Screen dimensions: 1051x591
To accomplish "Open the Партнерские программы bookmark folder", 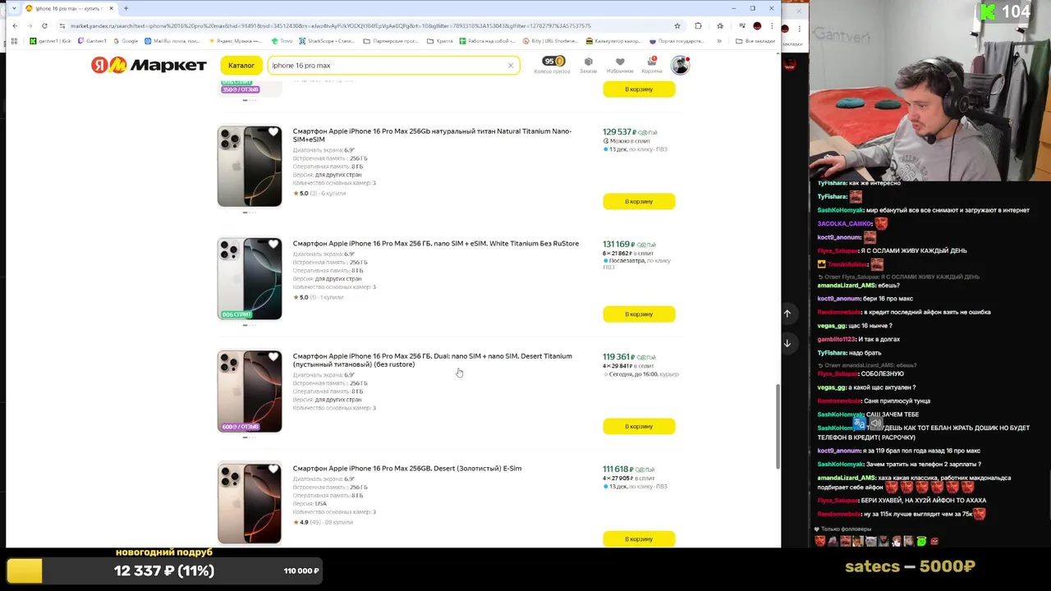I will [x=390, y=41].
